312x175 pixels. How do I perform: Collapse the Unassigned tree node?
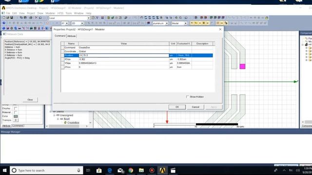54,115
